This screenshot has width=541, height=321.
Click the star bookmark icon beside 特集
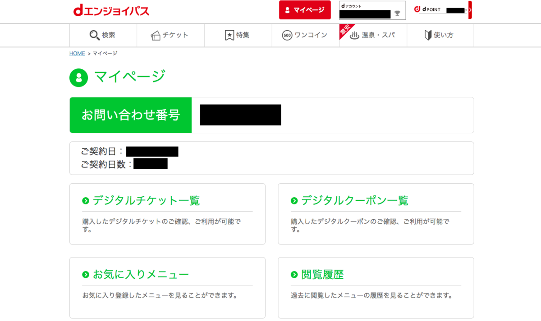[x=229, y=35]
